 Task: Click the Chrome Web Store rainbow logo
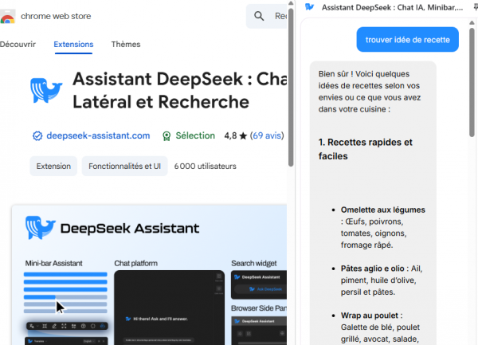click(7, 17)
